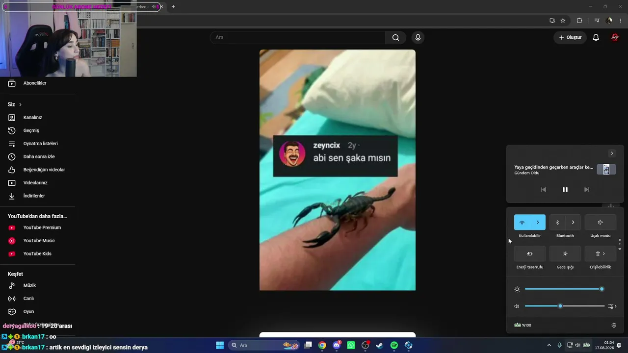Click the YouTube Ara search field
Screen dimensions: 628x353
coord(298,38)
